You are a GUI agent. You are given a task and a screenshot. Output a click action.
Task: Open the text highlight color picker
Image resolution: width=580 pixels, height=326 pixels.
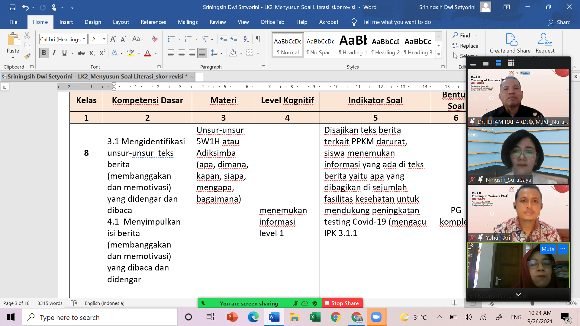[x=139, y=53]
